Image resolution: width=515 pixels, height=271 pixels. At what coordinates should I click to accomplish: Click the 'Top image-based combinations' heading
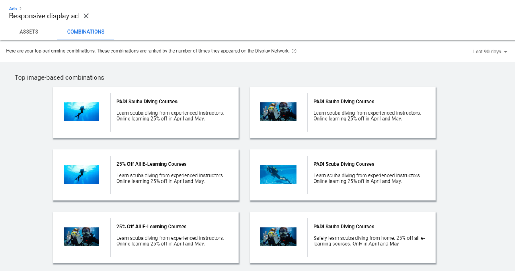pos(59,78)
